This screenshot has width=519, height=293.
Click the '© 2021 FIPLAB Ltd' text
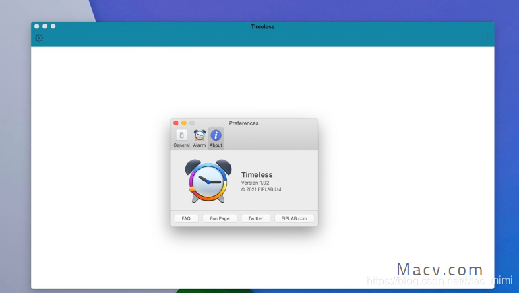coord(261,189)
